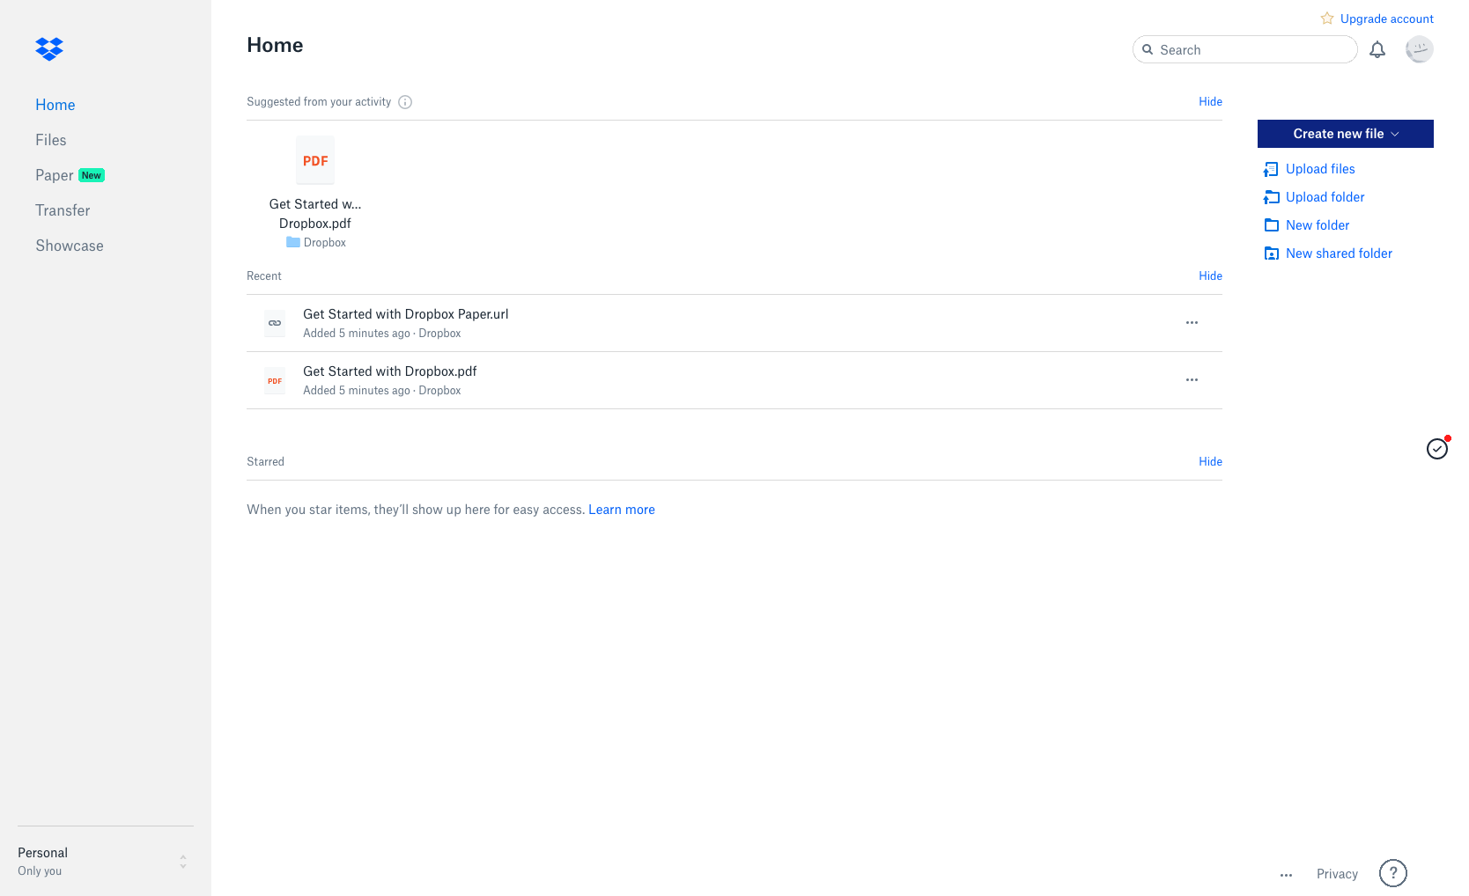The image size is (1469, 896).
Task: Click the New folder link
Action: [x=1318, y=225]
